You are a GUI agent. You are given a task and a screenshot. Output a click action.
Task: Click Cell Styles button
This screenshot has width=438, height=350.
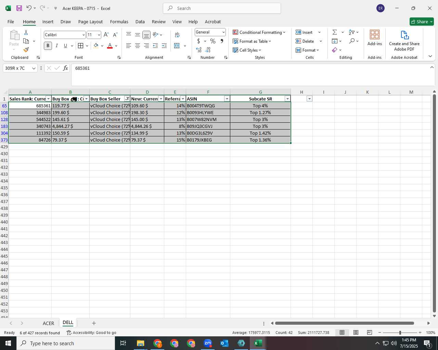click(x=247, y=50)
